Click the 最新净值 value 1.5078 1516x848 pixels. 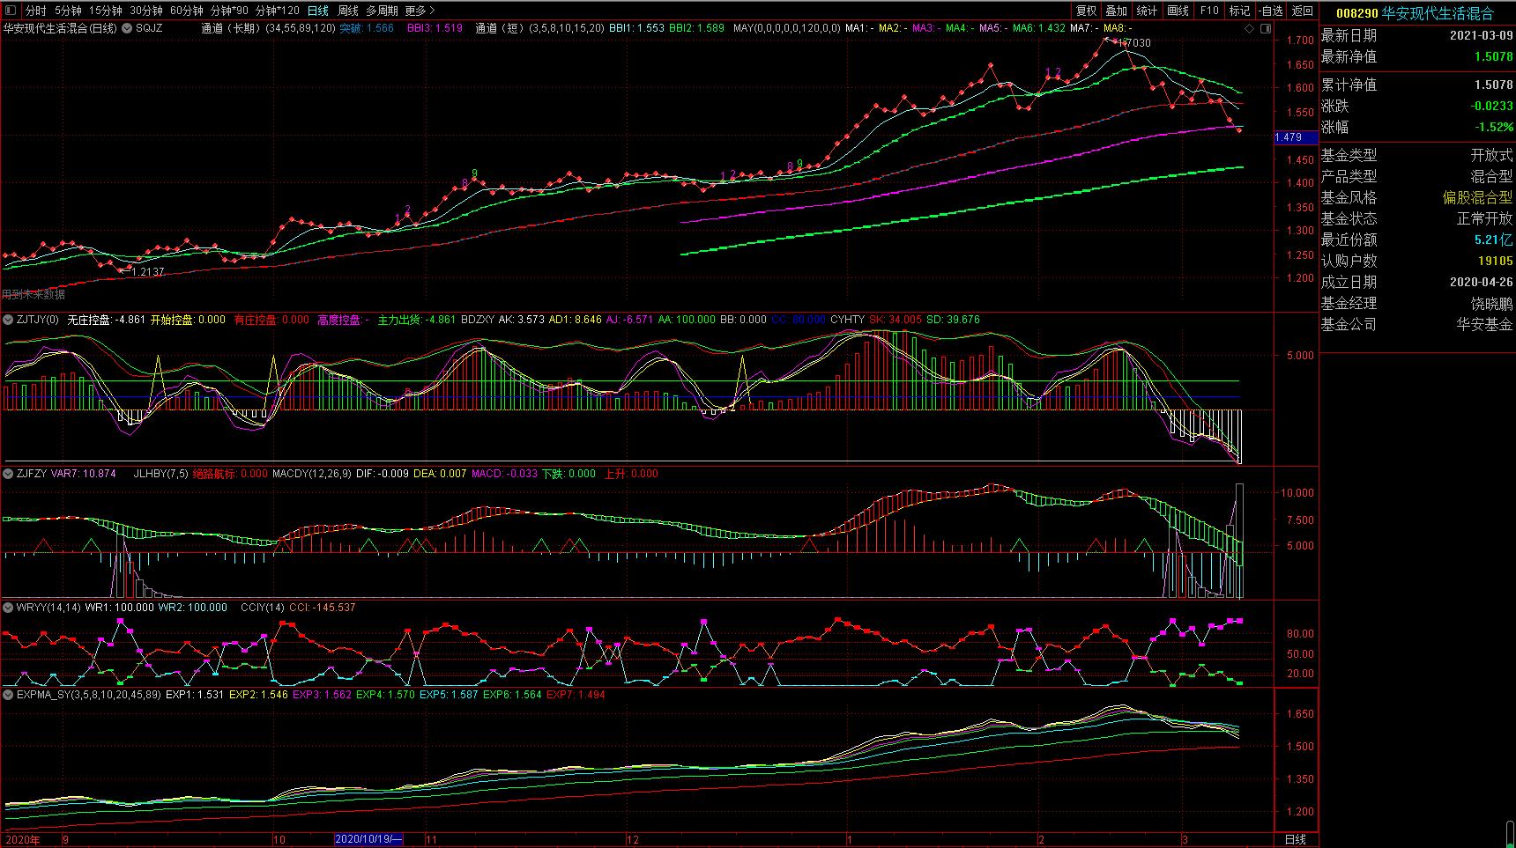pos(1493,56)
